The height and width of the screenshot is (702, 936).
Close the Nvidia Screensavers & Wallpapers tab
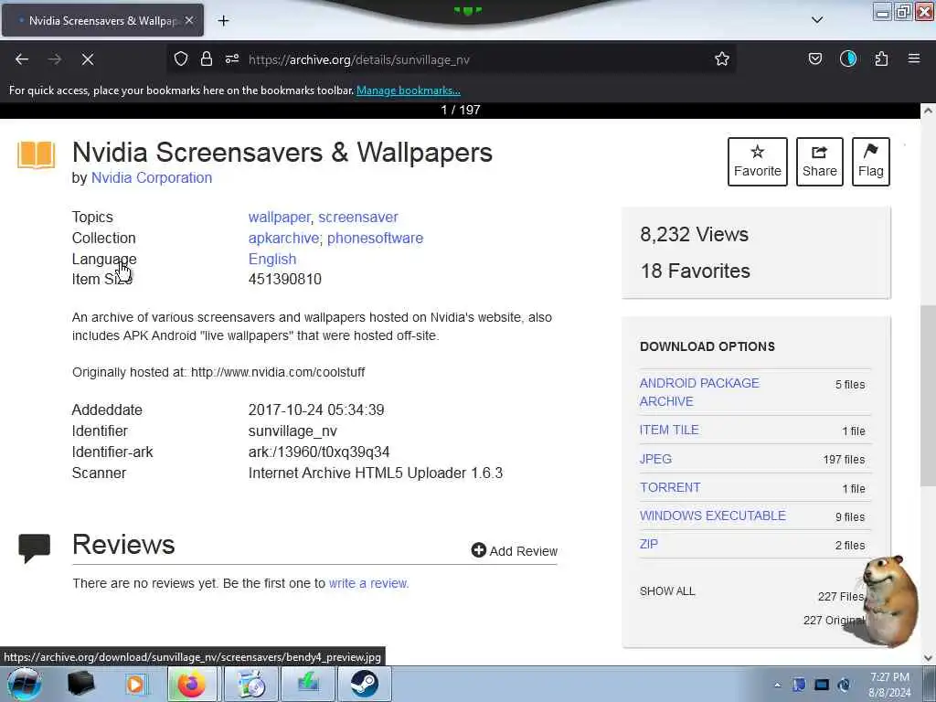click(x=189, y=20)
